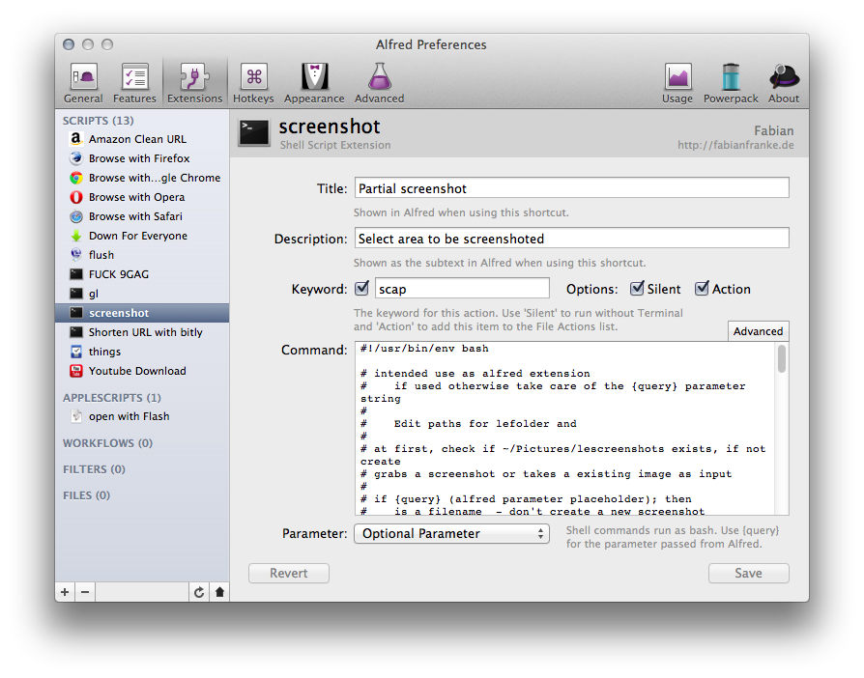Click the Description input field

click(572, 238)
